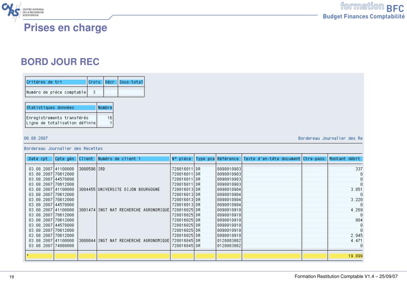Click the "Budget Finances Comptabilité" tagline
The width and height of the screenshot is (407, 282).
pyautogui.click(x=364, y=16)
